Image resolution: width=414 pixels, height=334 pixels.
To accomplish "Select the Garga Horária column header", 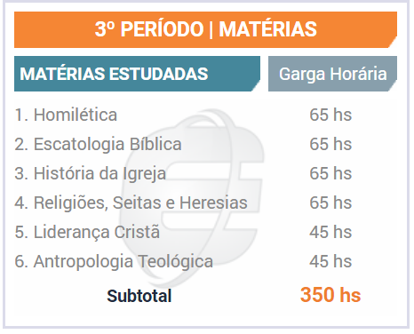I will [332, 74].
